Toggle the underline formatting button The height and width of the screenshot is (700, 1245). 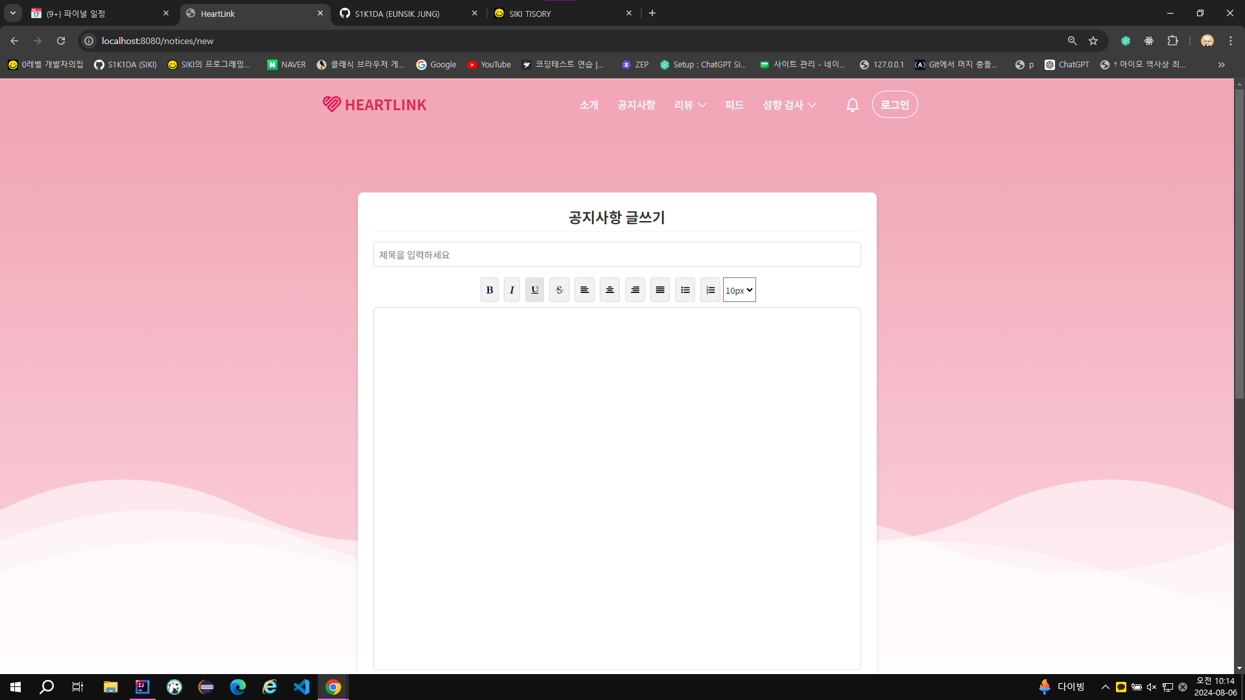tap(534, 290)
